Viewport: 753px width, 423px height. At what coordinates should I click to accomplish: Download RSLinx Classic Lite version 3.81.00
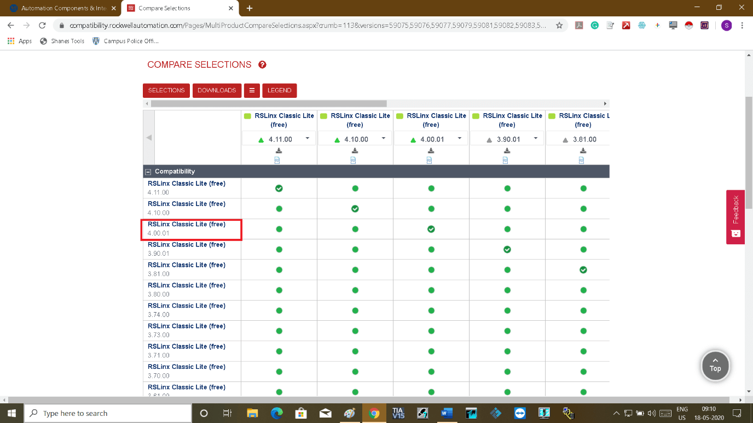[x=583, y=151]
